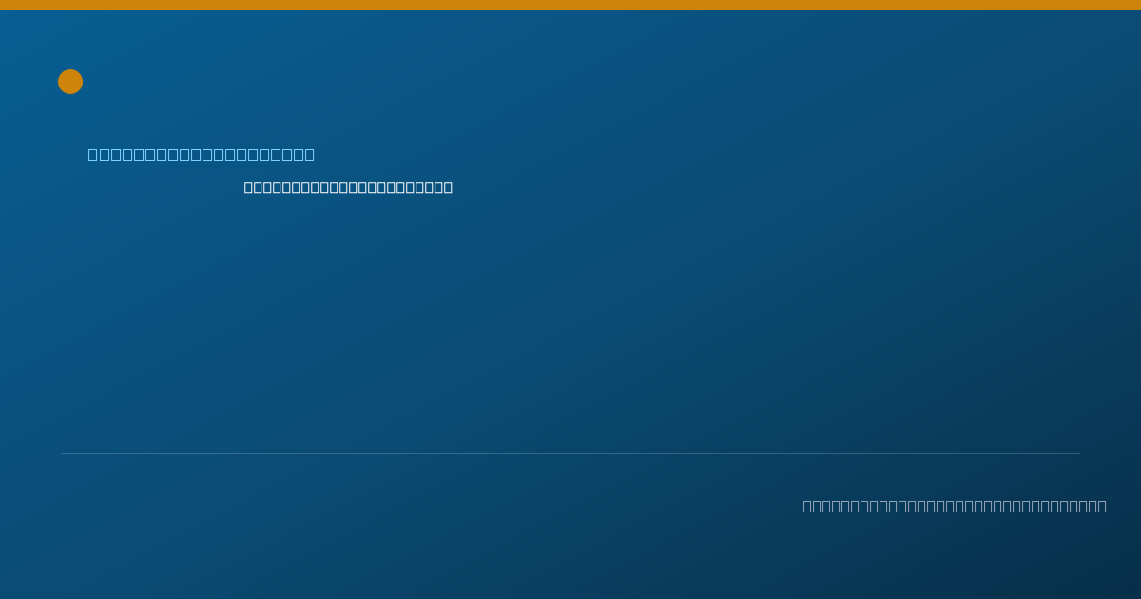Click the light blue unrendered text line
The image size is (1141, 599).
(x=202, y=155)
